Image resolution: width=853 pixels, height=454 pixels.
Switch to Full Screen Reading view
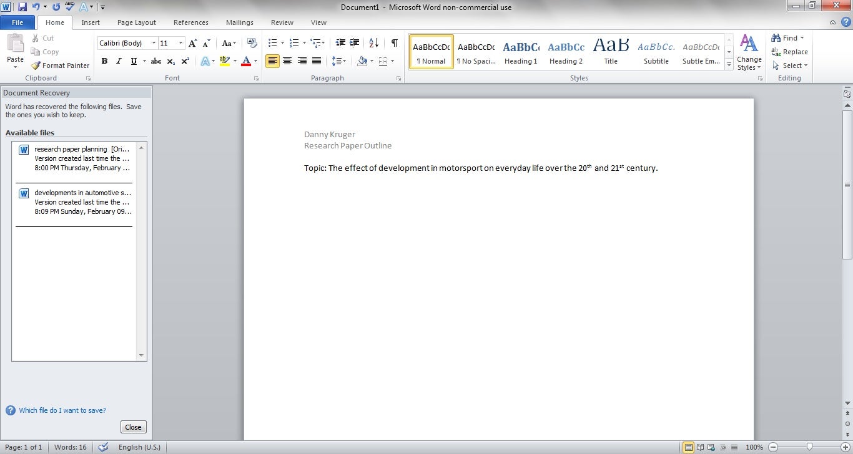700,447
